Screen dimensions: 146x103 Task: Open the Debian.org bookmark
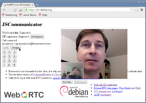[x=10, y=15]
